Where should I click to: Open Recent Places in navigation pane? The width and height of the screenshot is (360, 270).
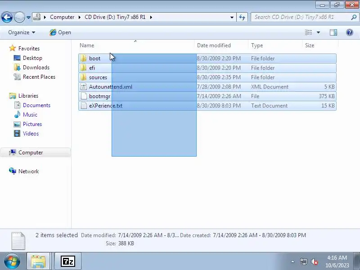(39, 76)
